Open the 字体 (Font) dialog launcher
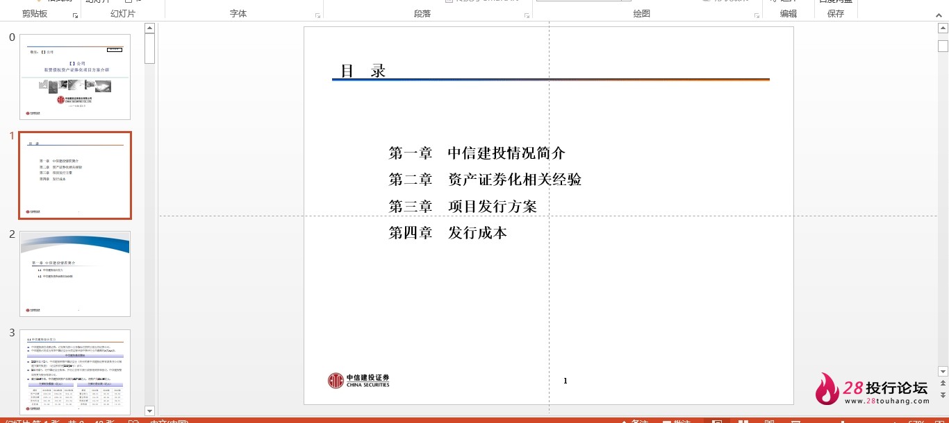The height and width of the screenshot is (423, 949). [x=317, y=15]
